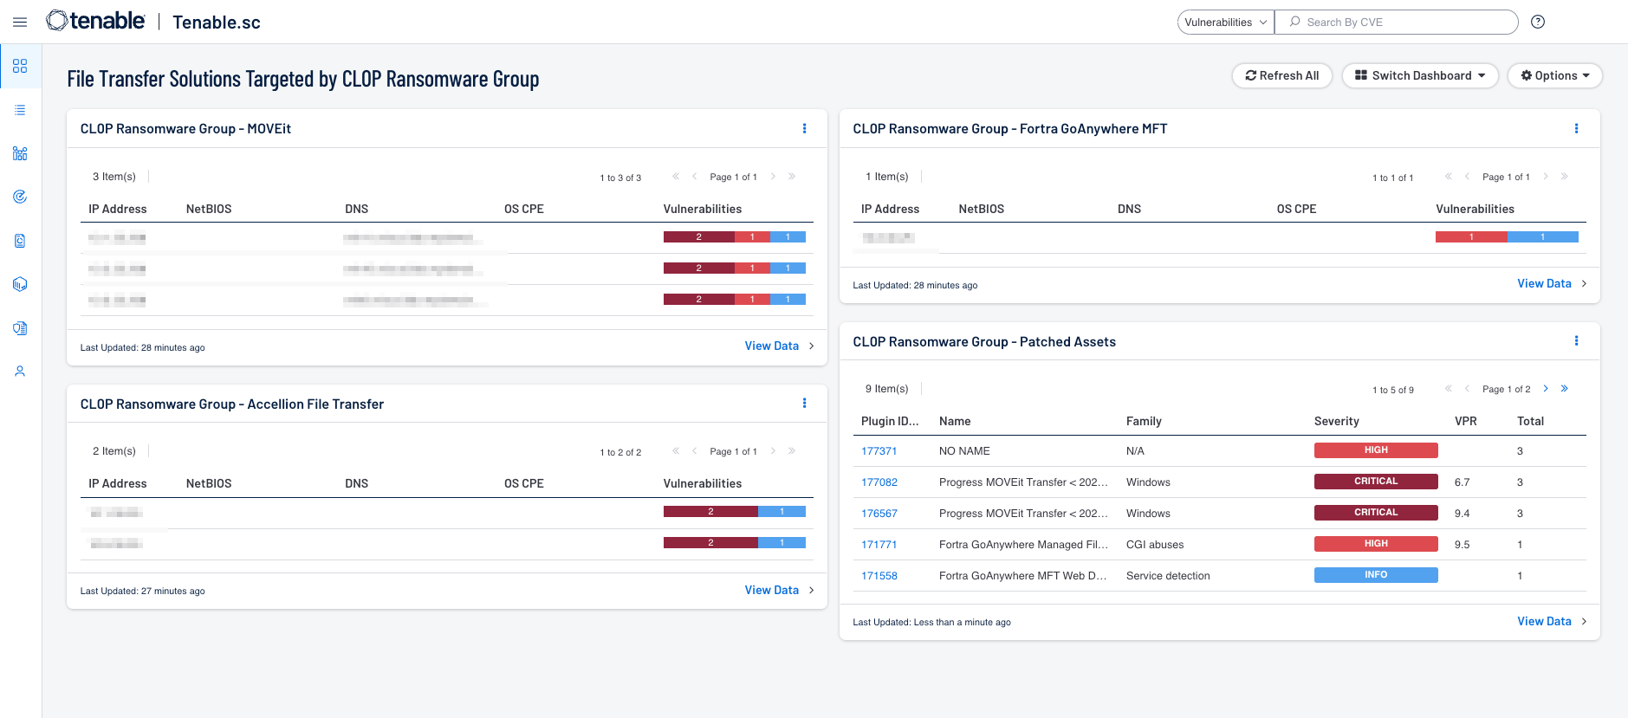1628x718 pixels.
Task: Click first vulnerability bar in MOVEit table
Action: click(x=735, y=236)
